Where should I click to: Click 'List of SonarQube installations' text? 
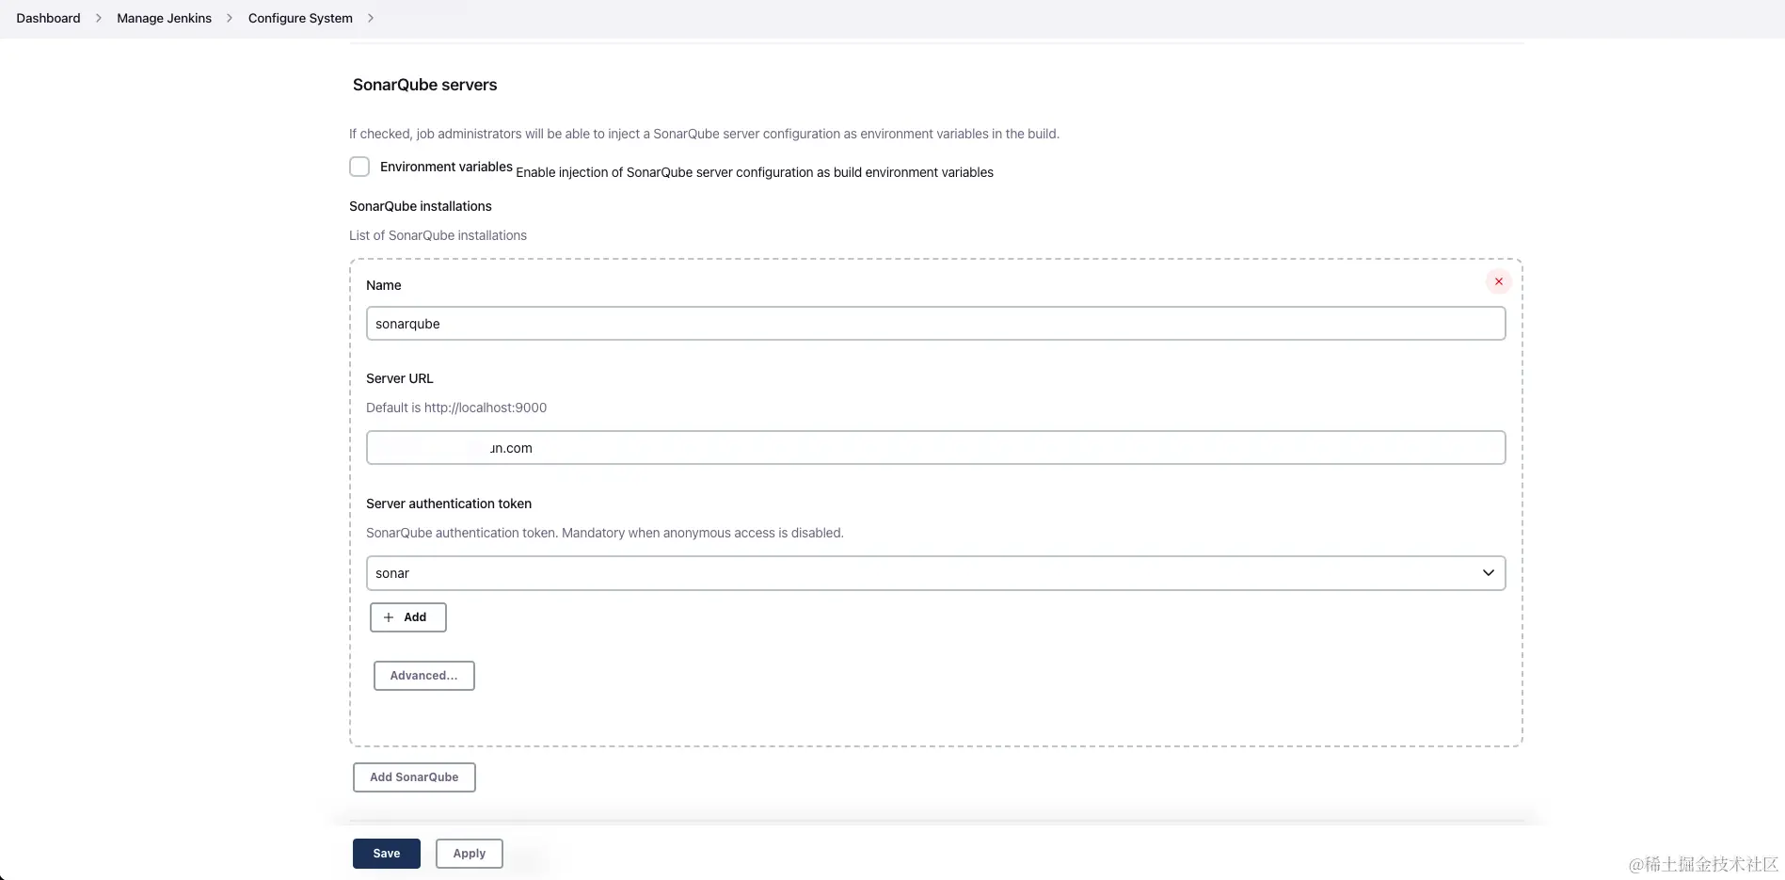click(438, 235)
